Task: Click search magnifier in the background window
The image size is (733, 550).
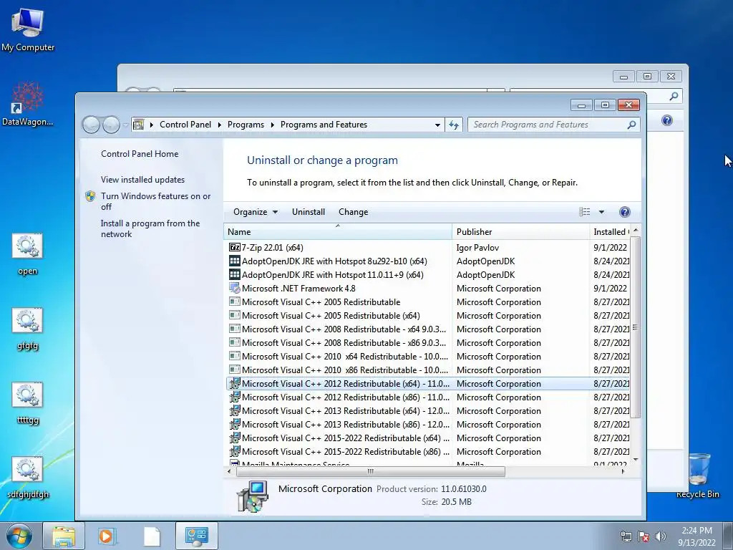Action: 674,96
